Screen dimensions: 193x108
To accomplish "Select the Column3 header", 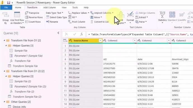I will coord(181,41).
